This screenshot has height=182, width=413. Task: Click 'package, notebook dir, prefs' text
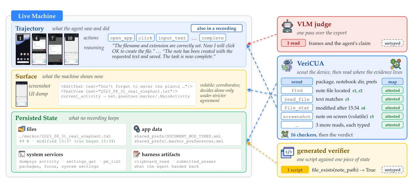pos(346,82)
